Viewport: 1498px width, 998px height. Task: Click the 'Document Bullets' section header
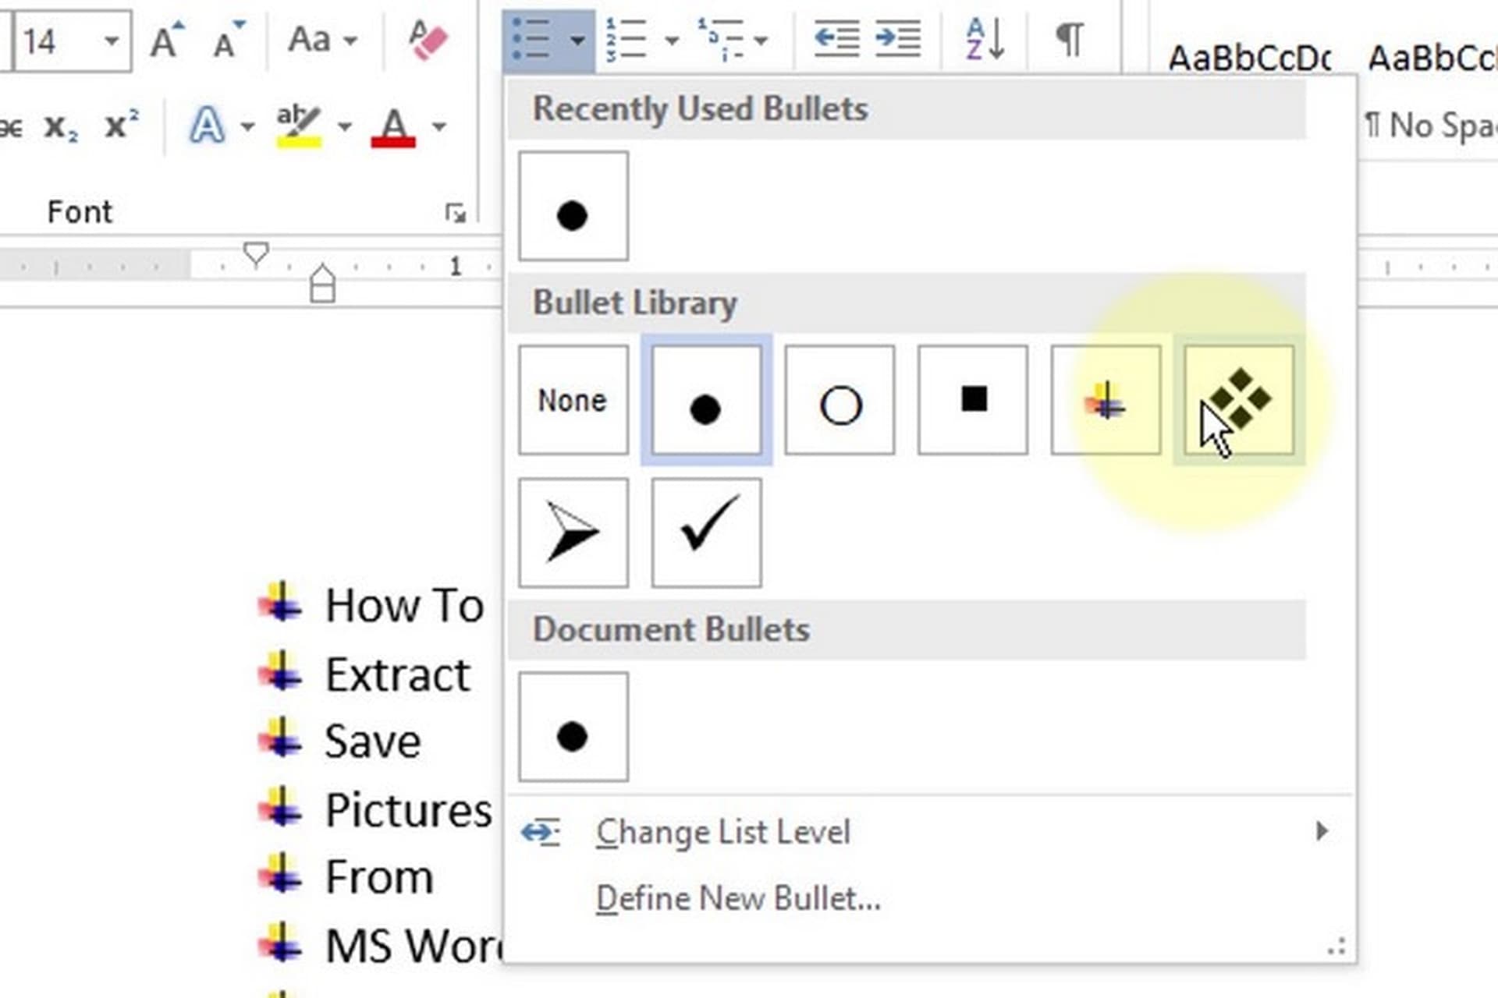670,629
